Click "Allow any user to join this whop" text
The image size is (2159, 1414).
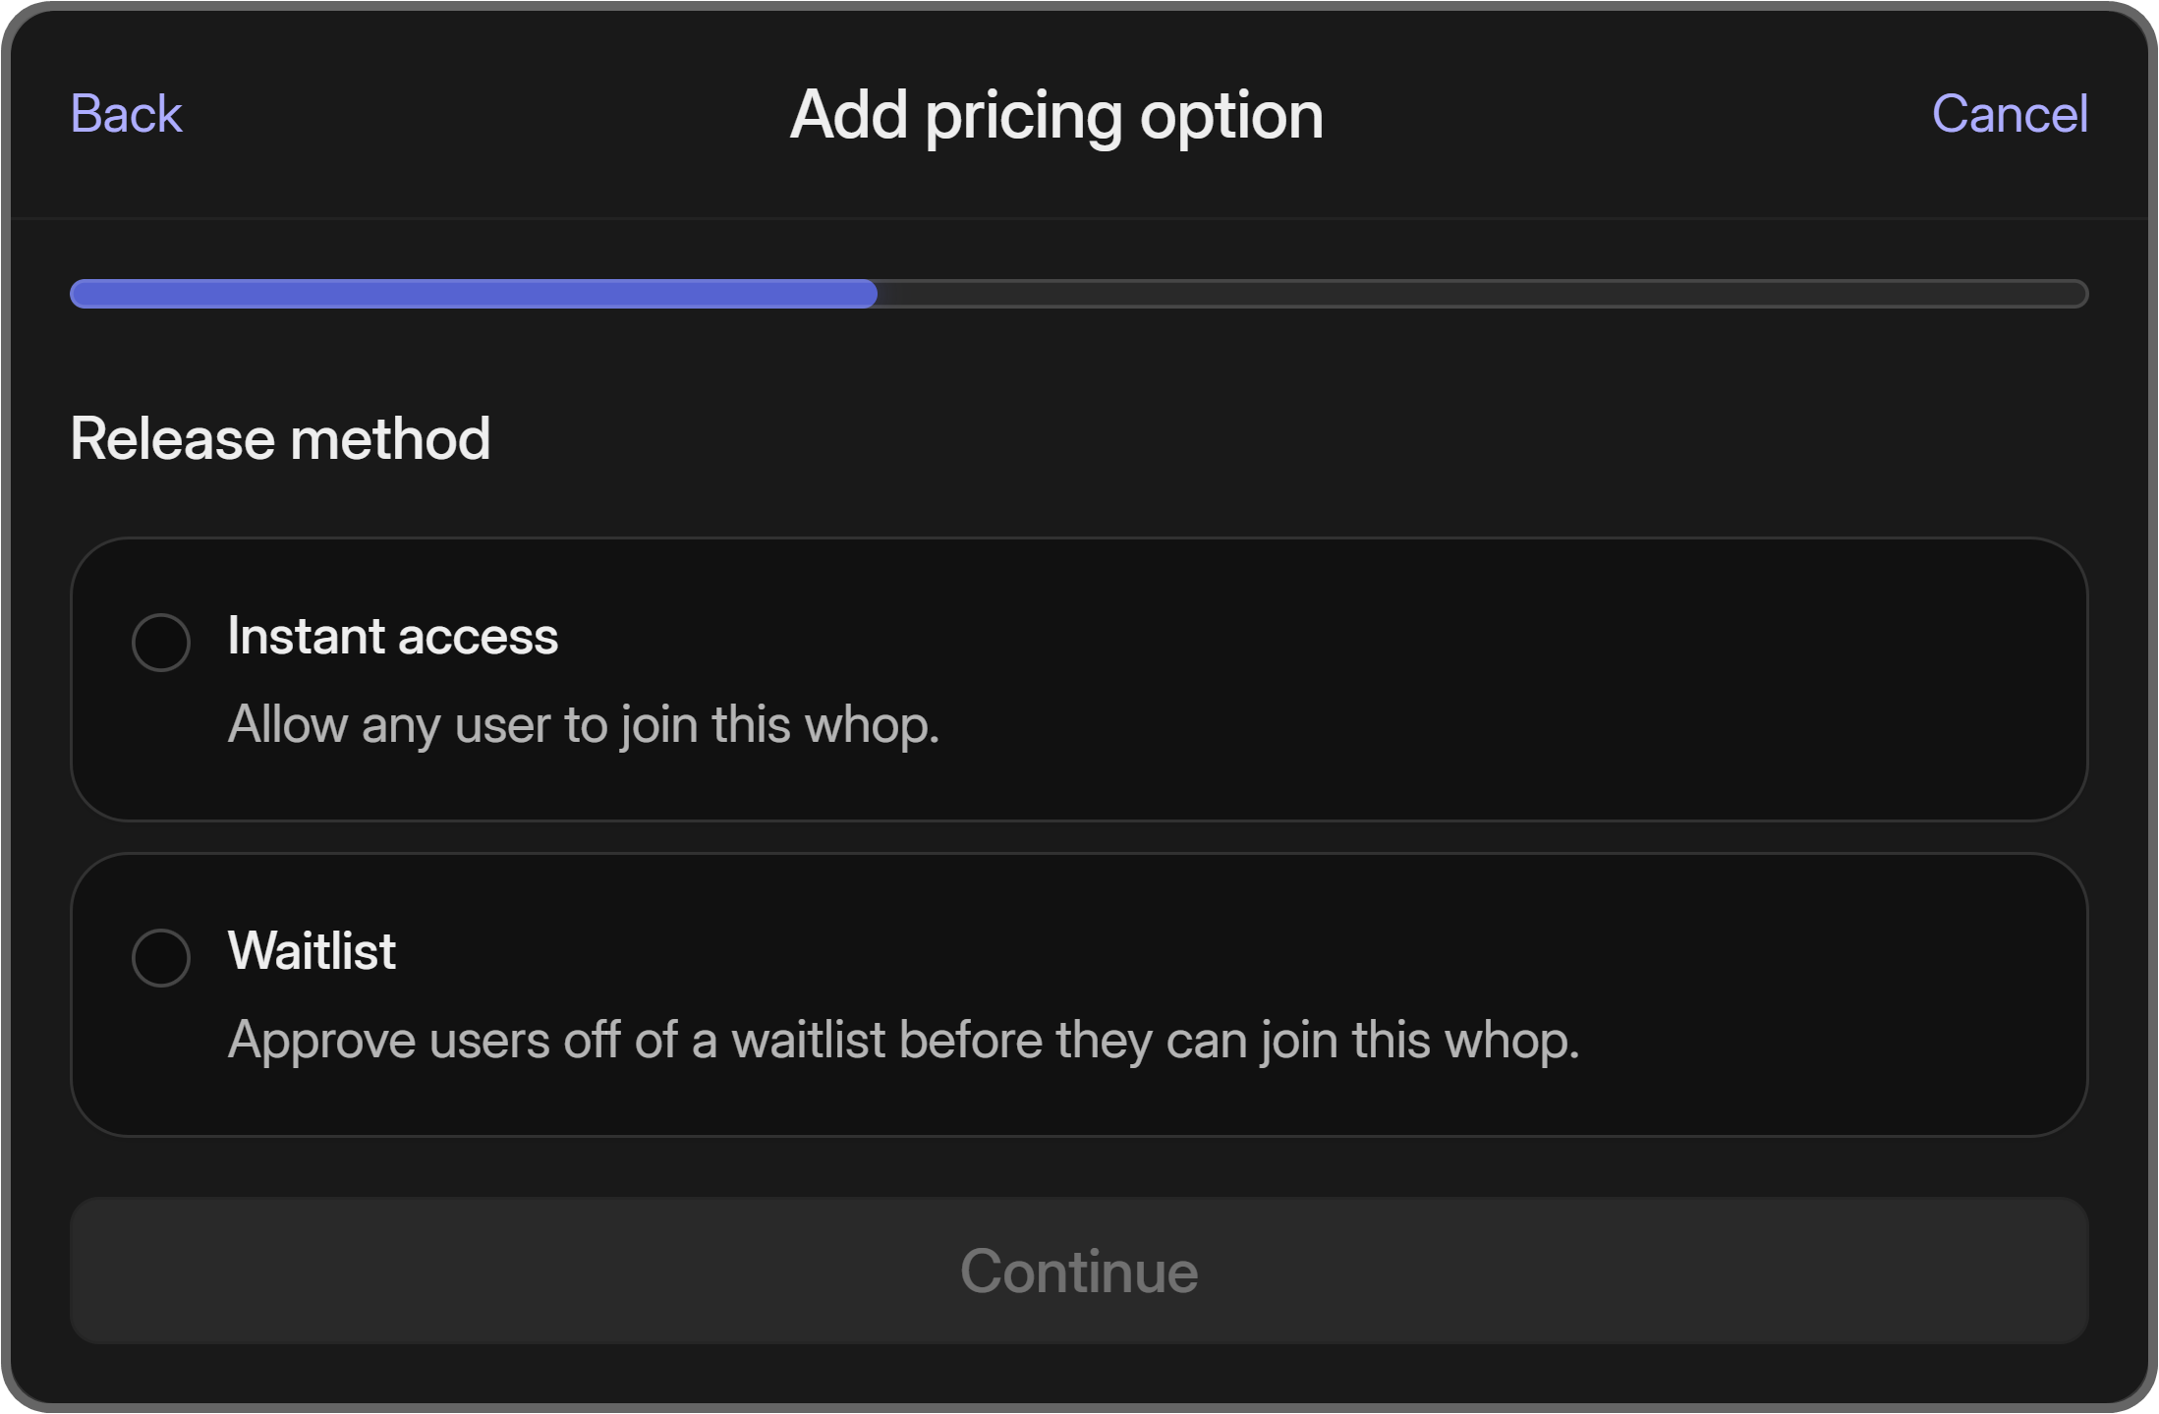click(583, 725)
